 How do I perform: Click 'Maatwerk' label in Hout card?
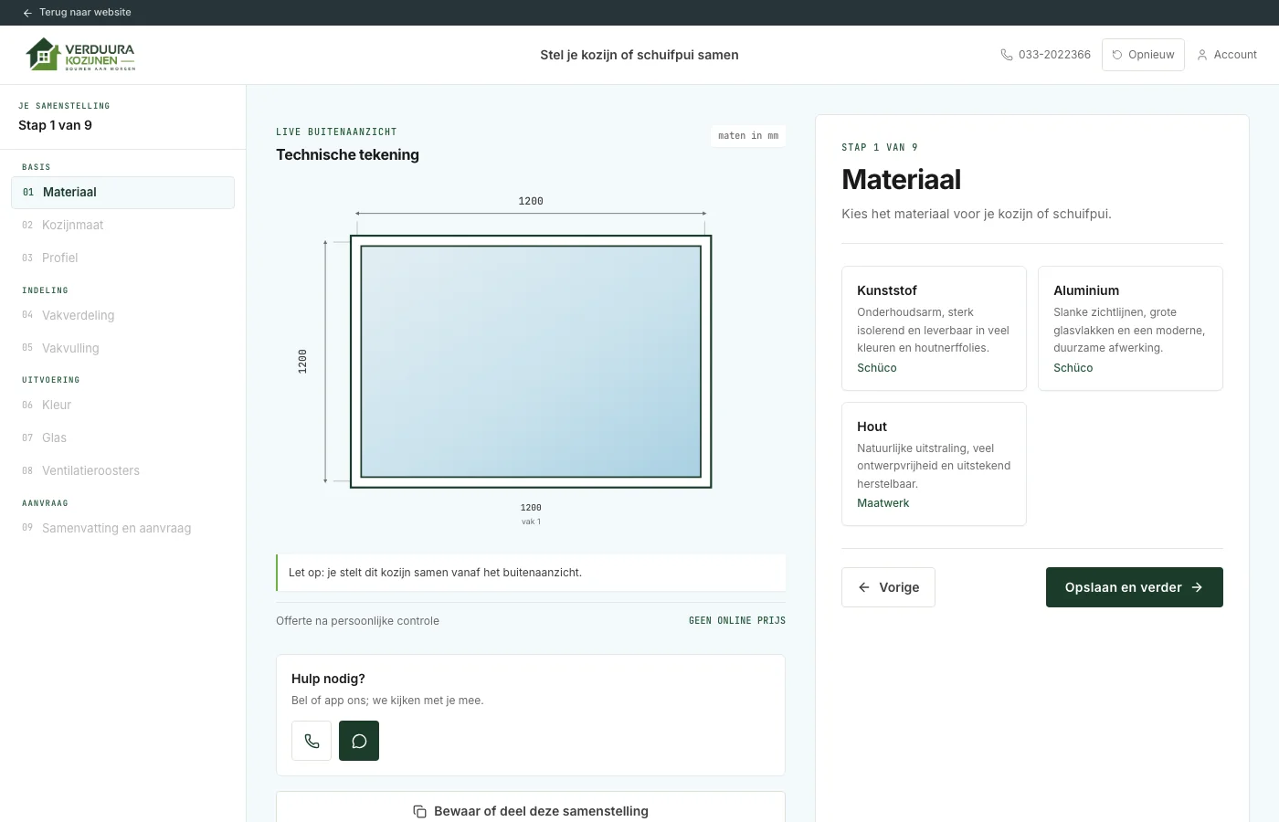coord(883,503)
